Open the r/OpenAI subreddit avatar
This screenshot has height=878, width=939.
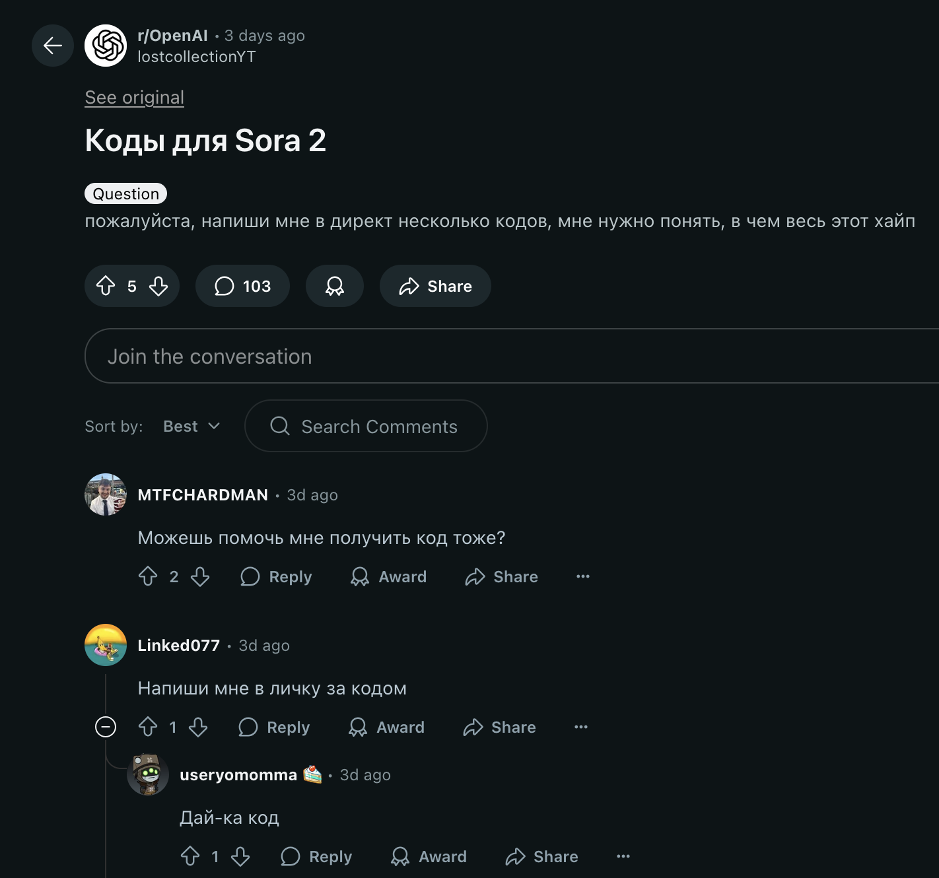106,46
